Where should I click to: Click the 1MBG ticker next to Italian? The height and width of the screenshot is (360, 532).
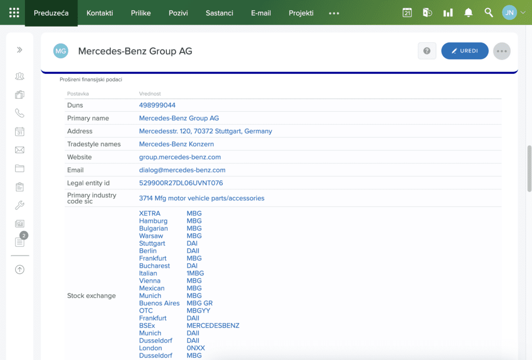click(195, 273)
